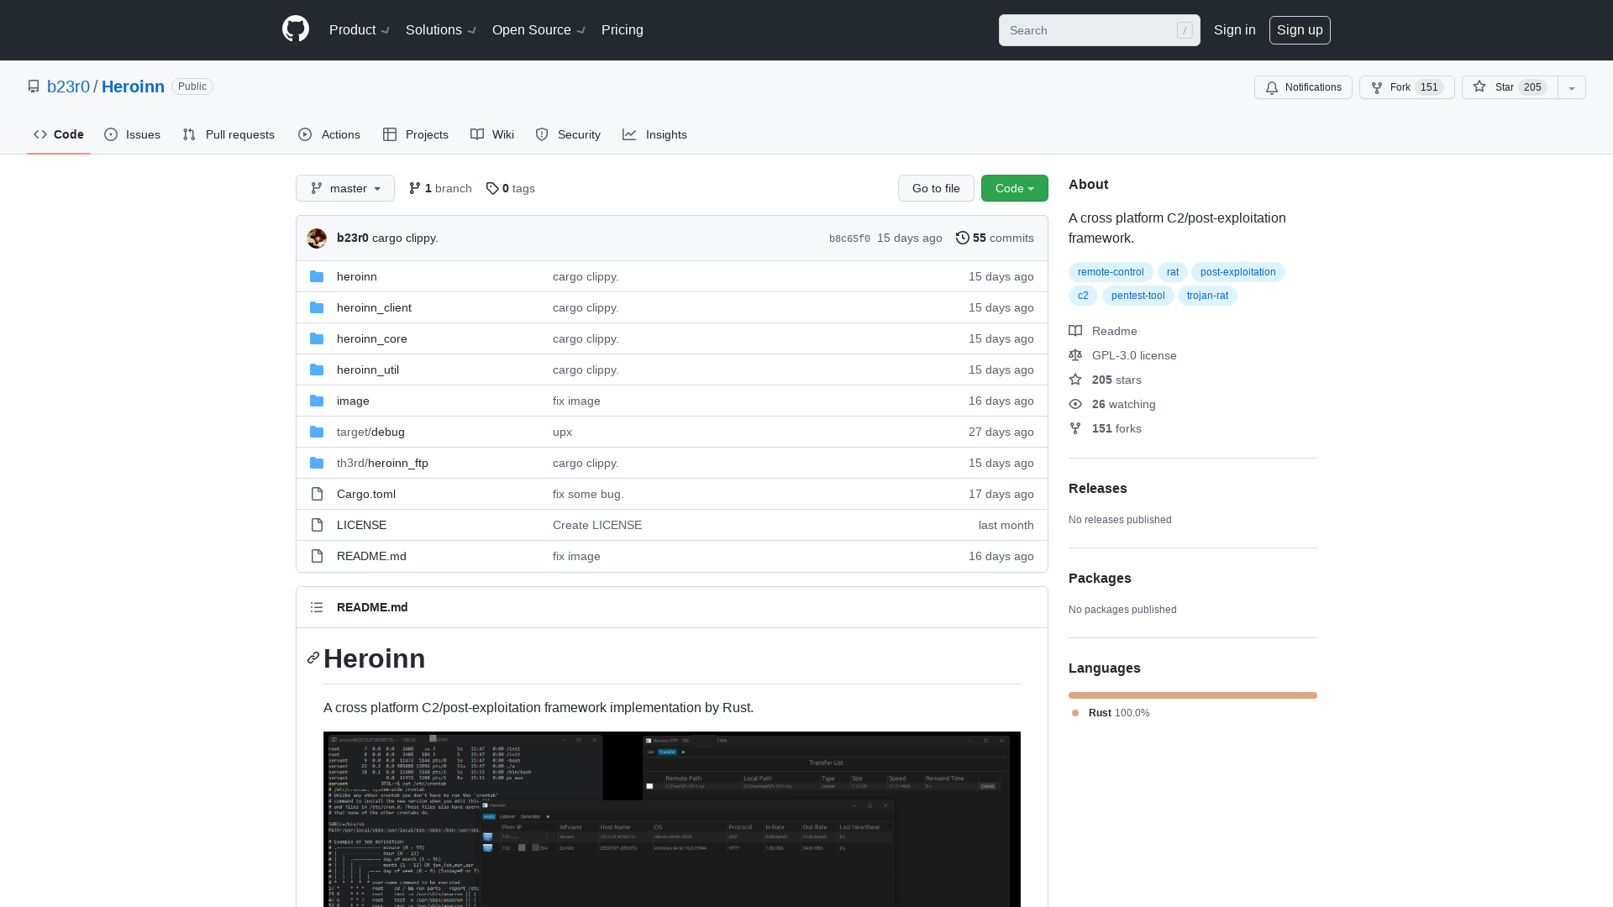Switch to the Issues tab
The height and width of the screenshot is (907, 1613).
132,134
